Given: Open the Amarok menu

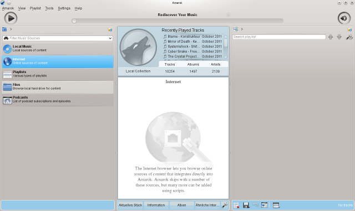Looking at the screenshot, I should 8,8.
